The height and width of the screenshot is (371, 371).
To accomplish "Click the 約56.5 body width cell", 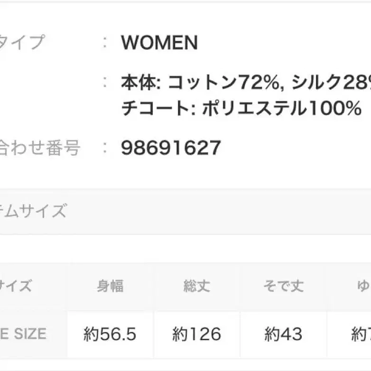I will coord(110,334).
